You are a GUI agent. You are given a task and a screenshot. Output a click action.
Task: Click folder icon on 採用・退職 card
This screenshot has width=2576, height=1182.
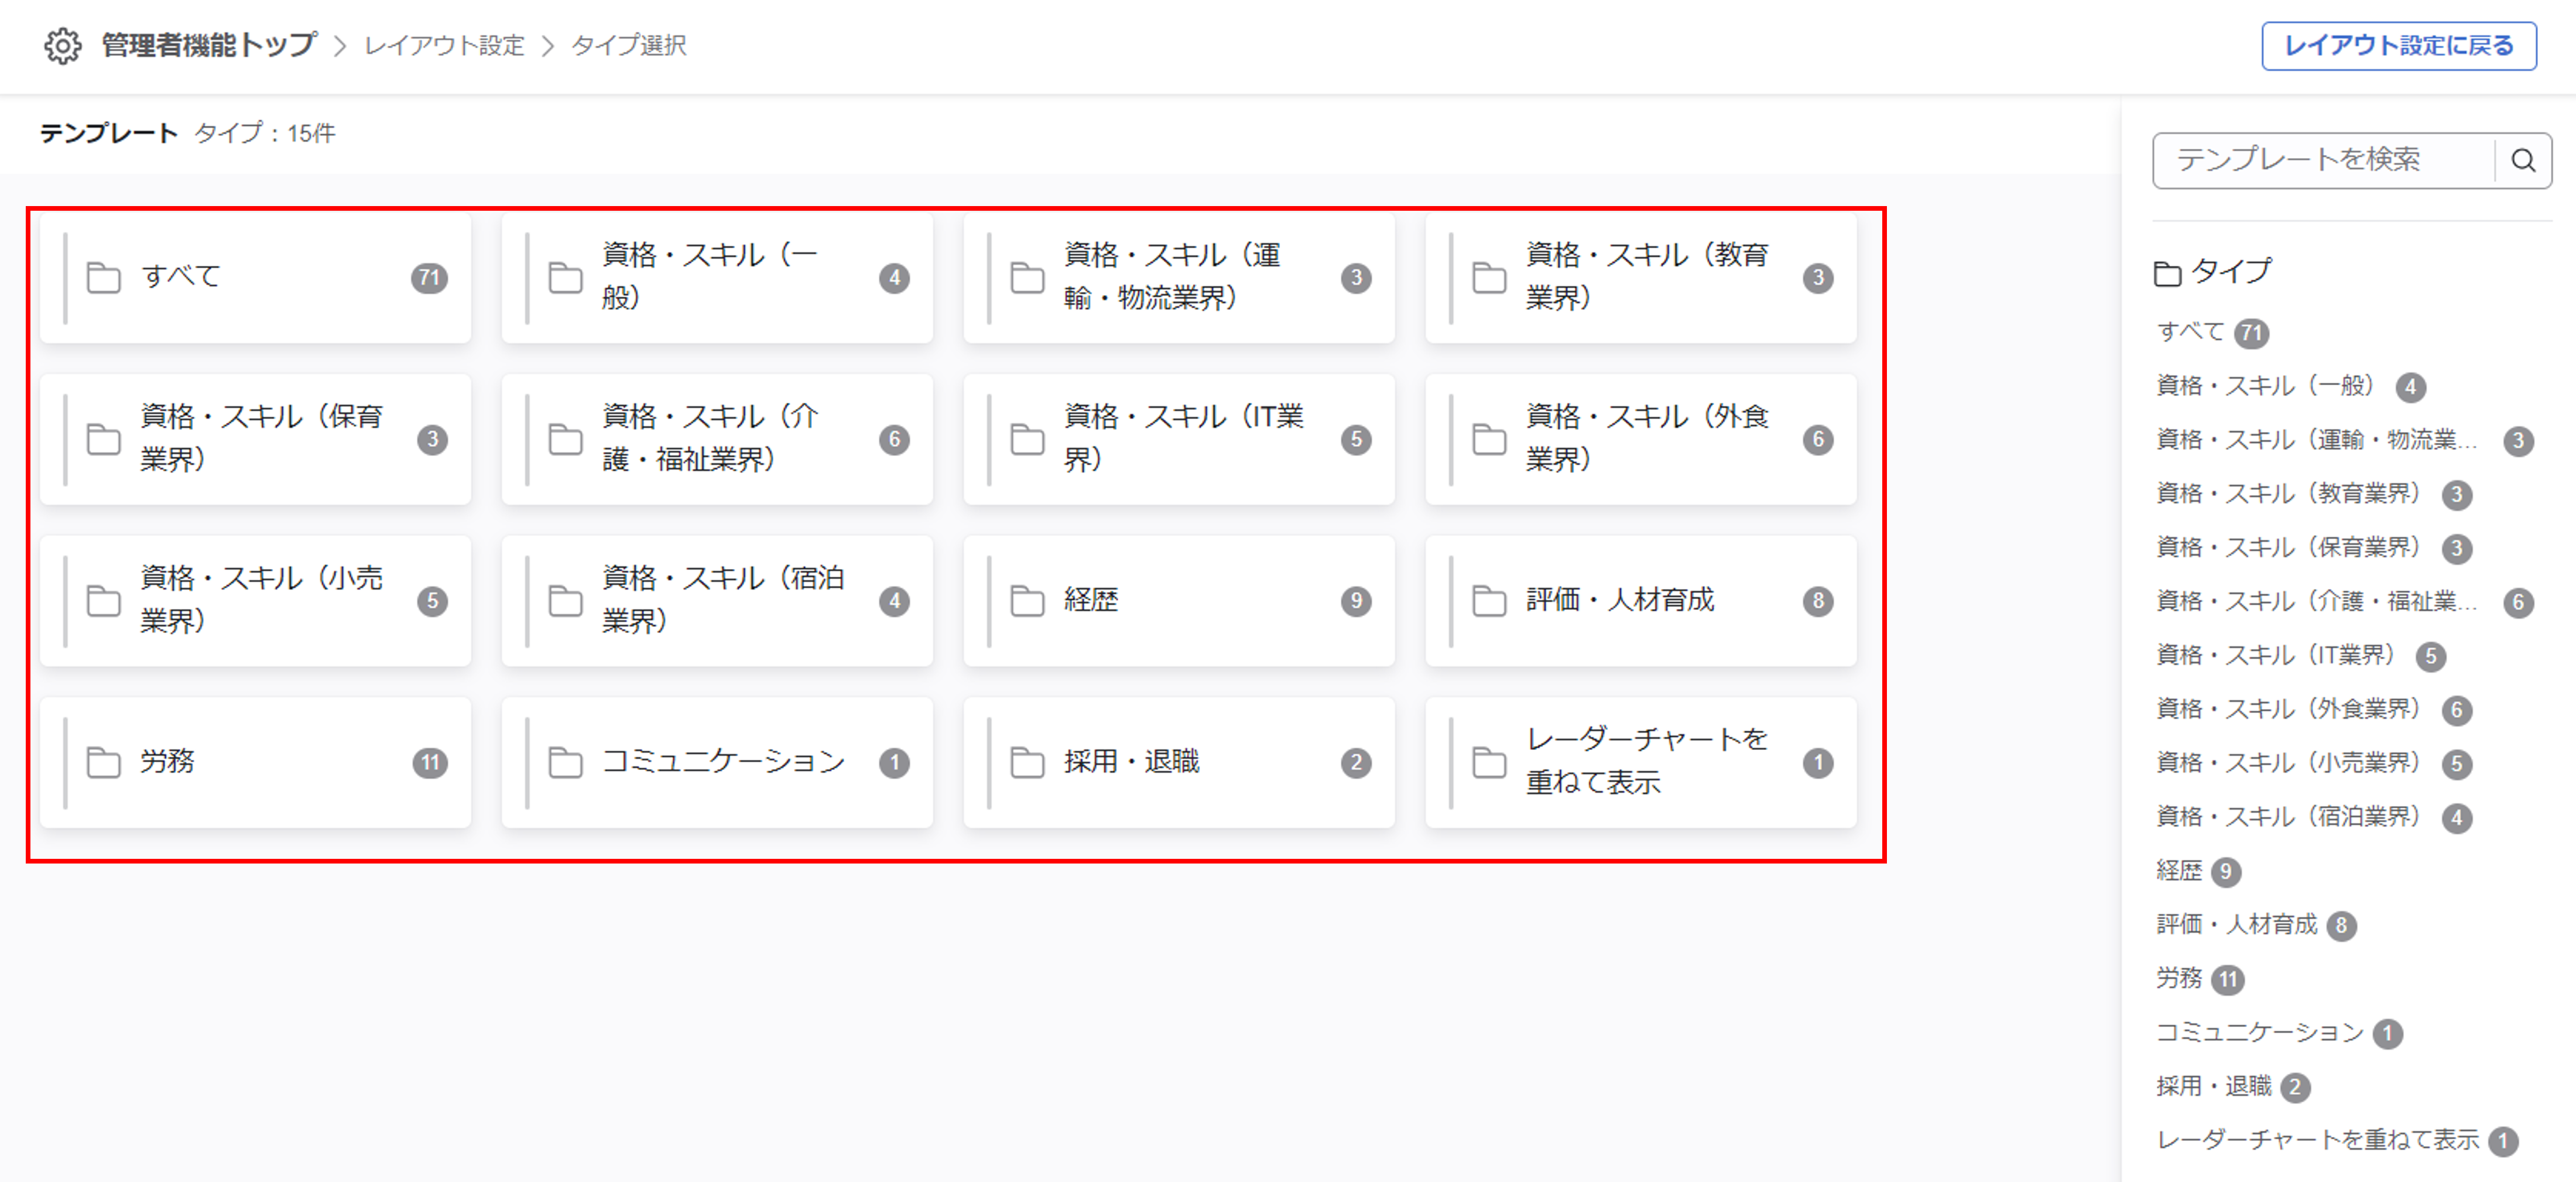pyautogui.click(x=1027, y=762)
